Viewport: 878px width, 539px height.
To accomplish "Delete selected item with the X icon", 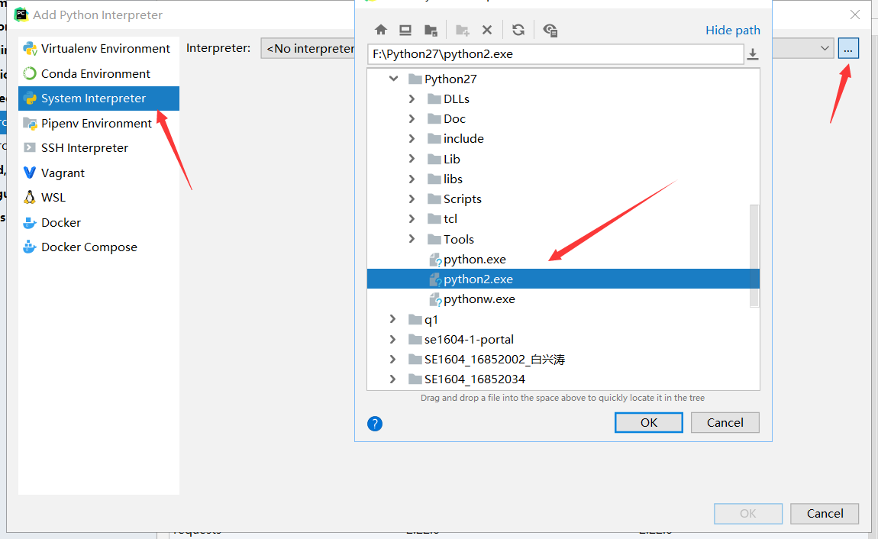I will point(487,30).
